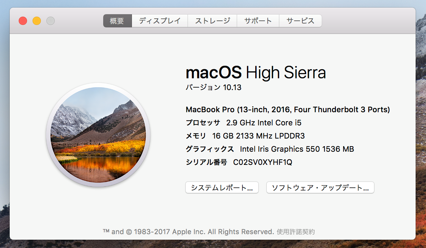
Task: Minimize window with the yellow button
Action: click(x=37, y=21)
